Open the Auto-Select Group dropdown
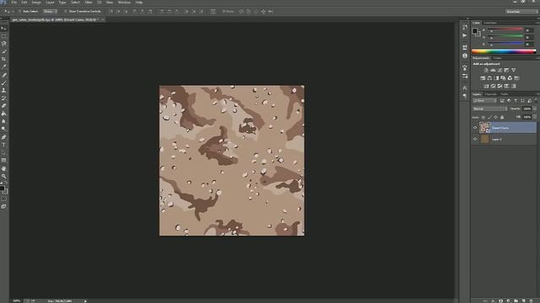 click(50, 11)
